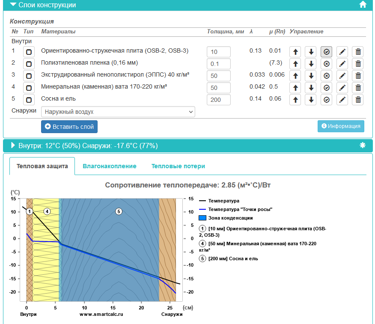Click the Полиэтиленовая пленка material name
The image size is (375, 324).
point(89,62)
